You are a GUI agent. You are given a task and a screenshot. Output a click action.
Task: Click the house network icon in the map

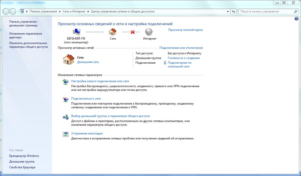point(113,32)
